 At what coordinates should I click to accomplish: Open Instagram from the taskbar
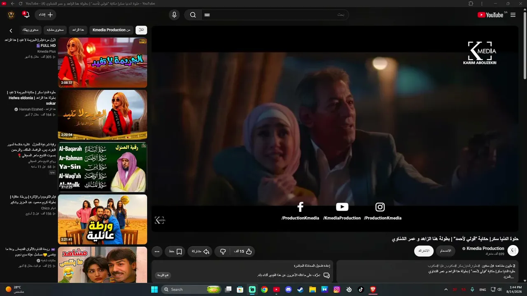pos(337,289)
